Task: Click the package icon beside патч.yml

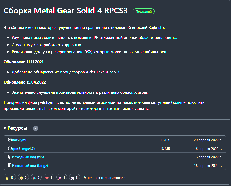Action: pos(10,140)
